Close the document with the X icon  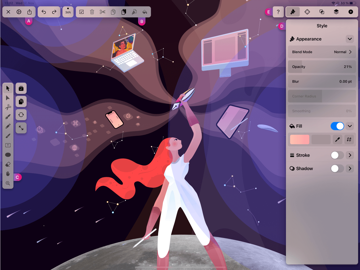click(x=8, y=12)
